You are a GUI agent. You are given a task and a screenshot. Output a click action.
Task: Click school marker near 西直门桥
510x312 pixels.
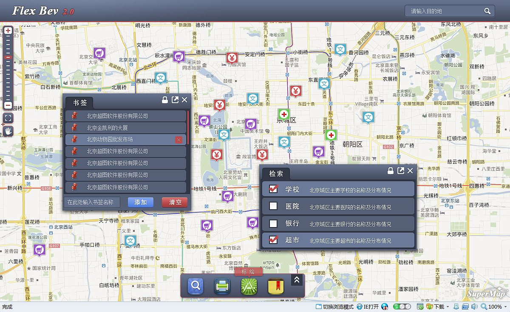pyautogui.click(x=161, y=79)
